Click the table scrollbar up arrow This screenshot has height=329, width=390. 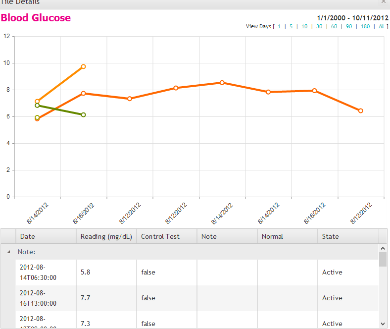pos(383,248)
